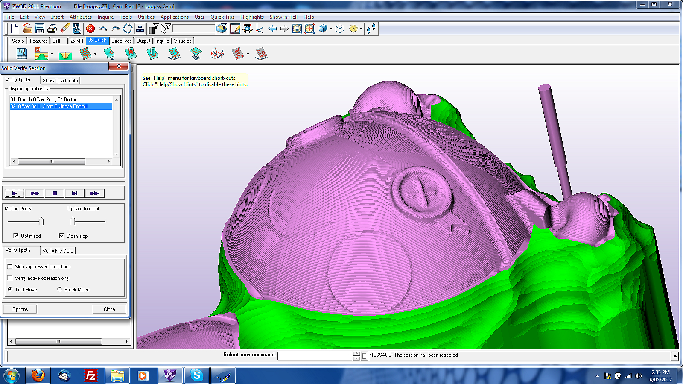Play the toolpath verification

click(15, 193)
